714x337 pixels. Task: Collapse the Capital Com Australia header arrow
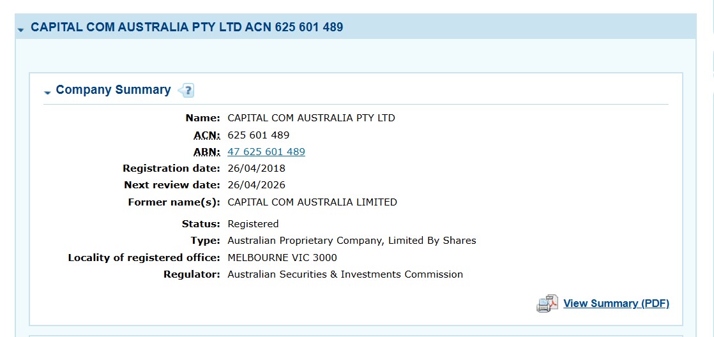coord(21,29)
